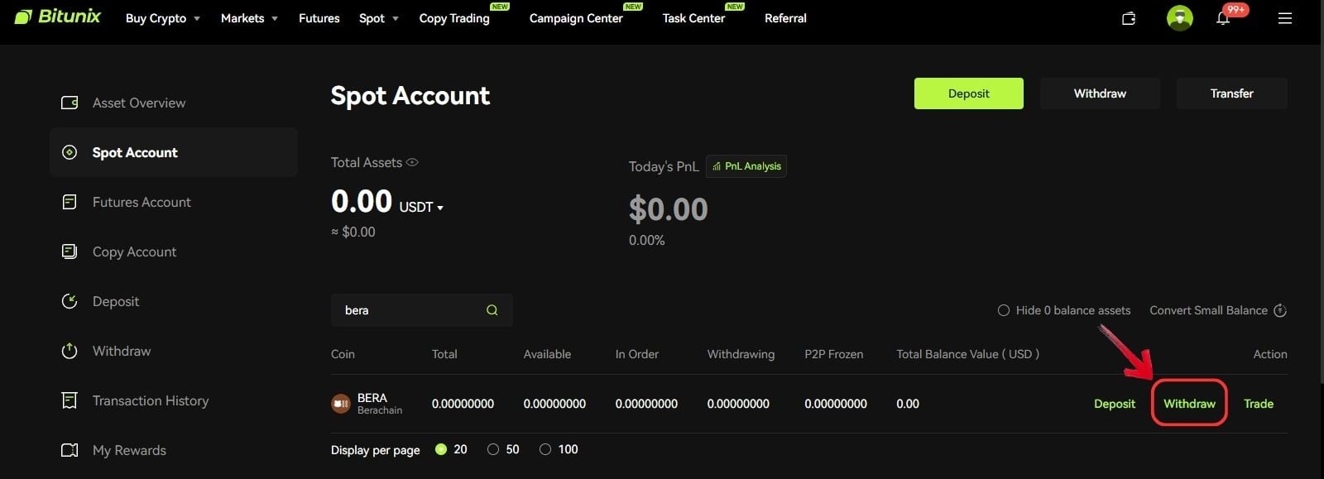The height and width of the screenshot is (479, 1324).
Task: Open the hamburger menu icon
Action: tap(1284, 18)
